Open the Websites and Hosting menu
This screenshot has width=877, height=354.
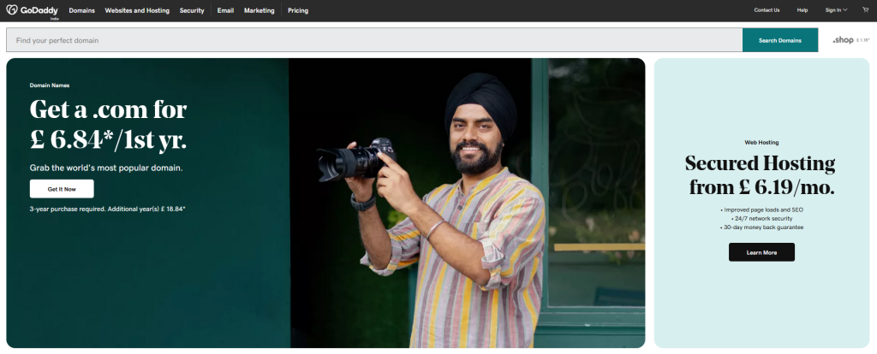click(137, 10)
